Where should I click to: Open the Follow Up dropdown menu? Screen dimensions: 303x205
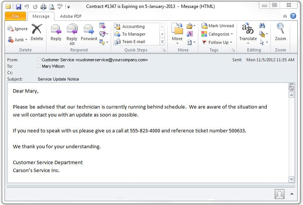click(217, 42)
